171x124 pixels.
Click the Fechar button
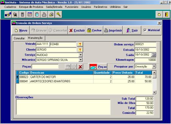coord(94,30)
